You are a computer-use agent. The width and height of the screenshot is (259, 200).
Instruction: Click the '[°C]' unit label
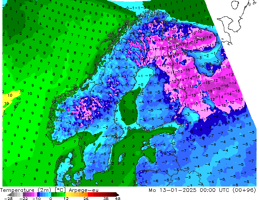(x=60, y=190)
